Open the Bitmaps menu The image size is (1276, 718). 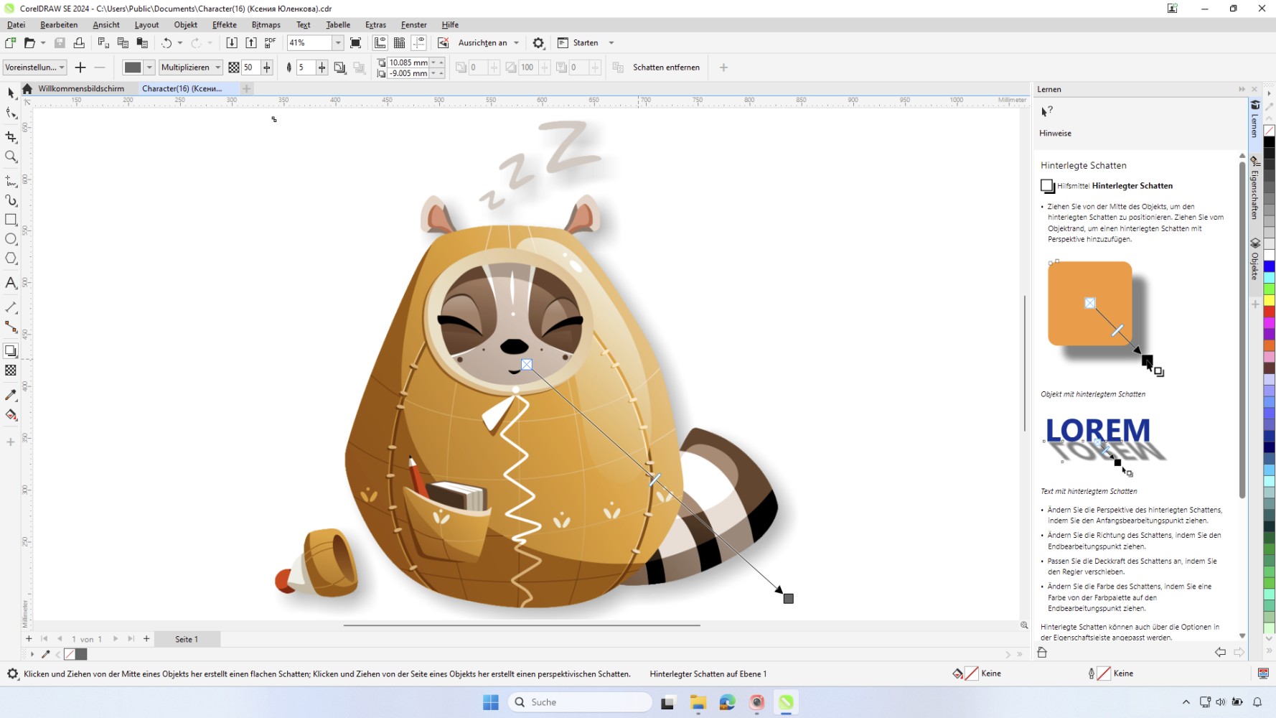point(266,24)
